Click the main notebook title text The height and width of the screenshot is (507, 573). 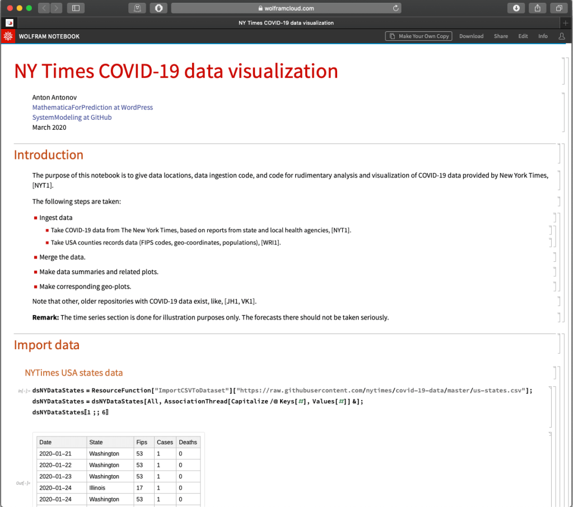click(176, 71)
